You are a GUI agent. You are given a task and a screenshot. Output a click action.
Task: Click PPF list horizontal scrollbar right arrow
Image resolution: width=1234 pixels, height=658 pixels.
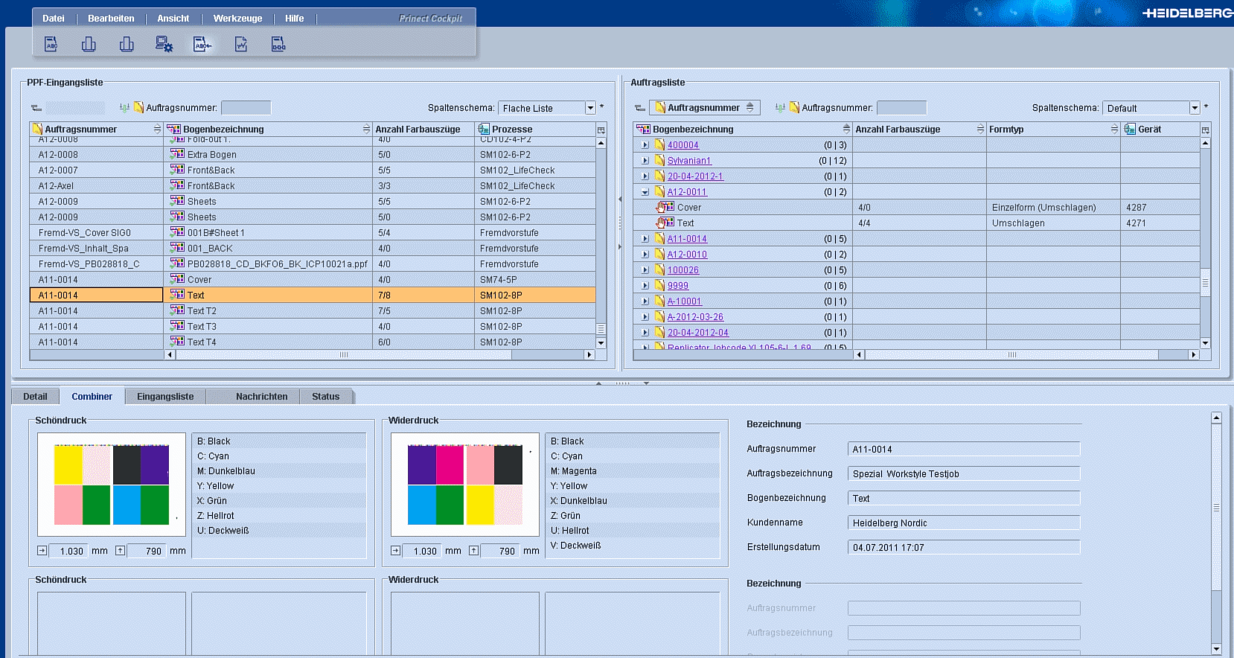pos(589,355)
